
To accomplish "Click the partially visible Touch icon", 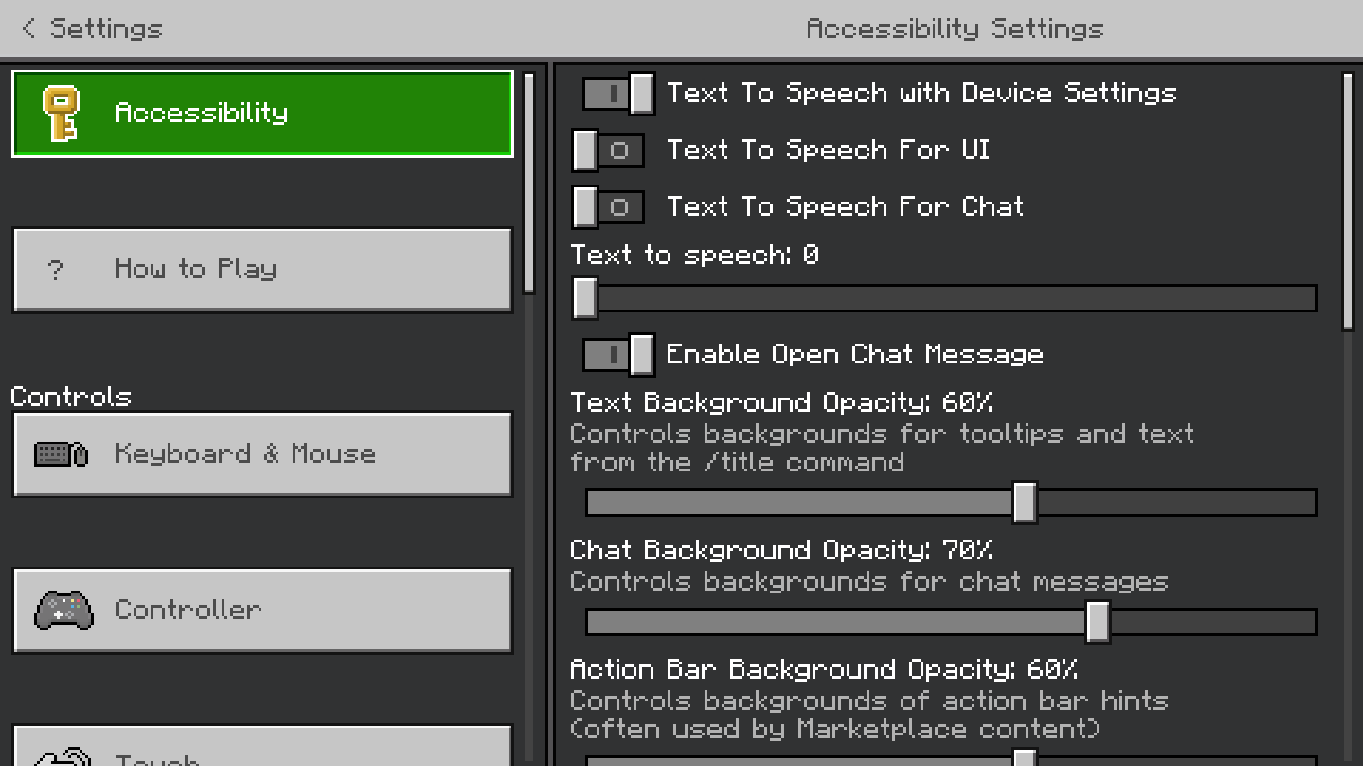I will 64,757.
